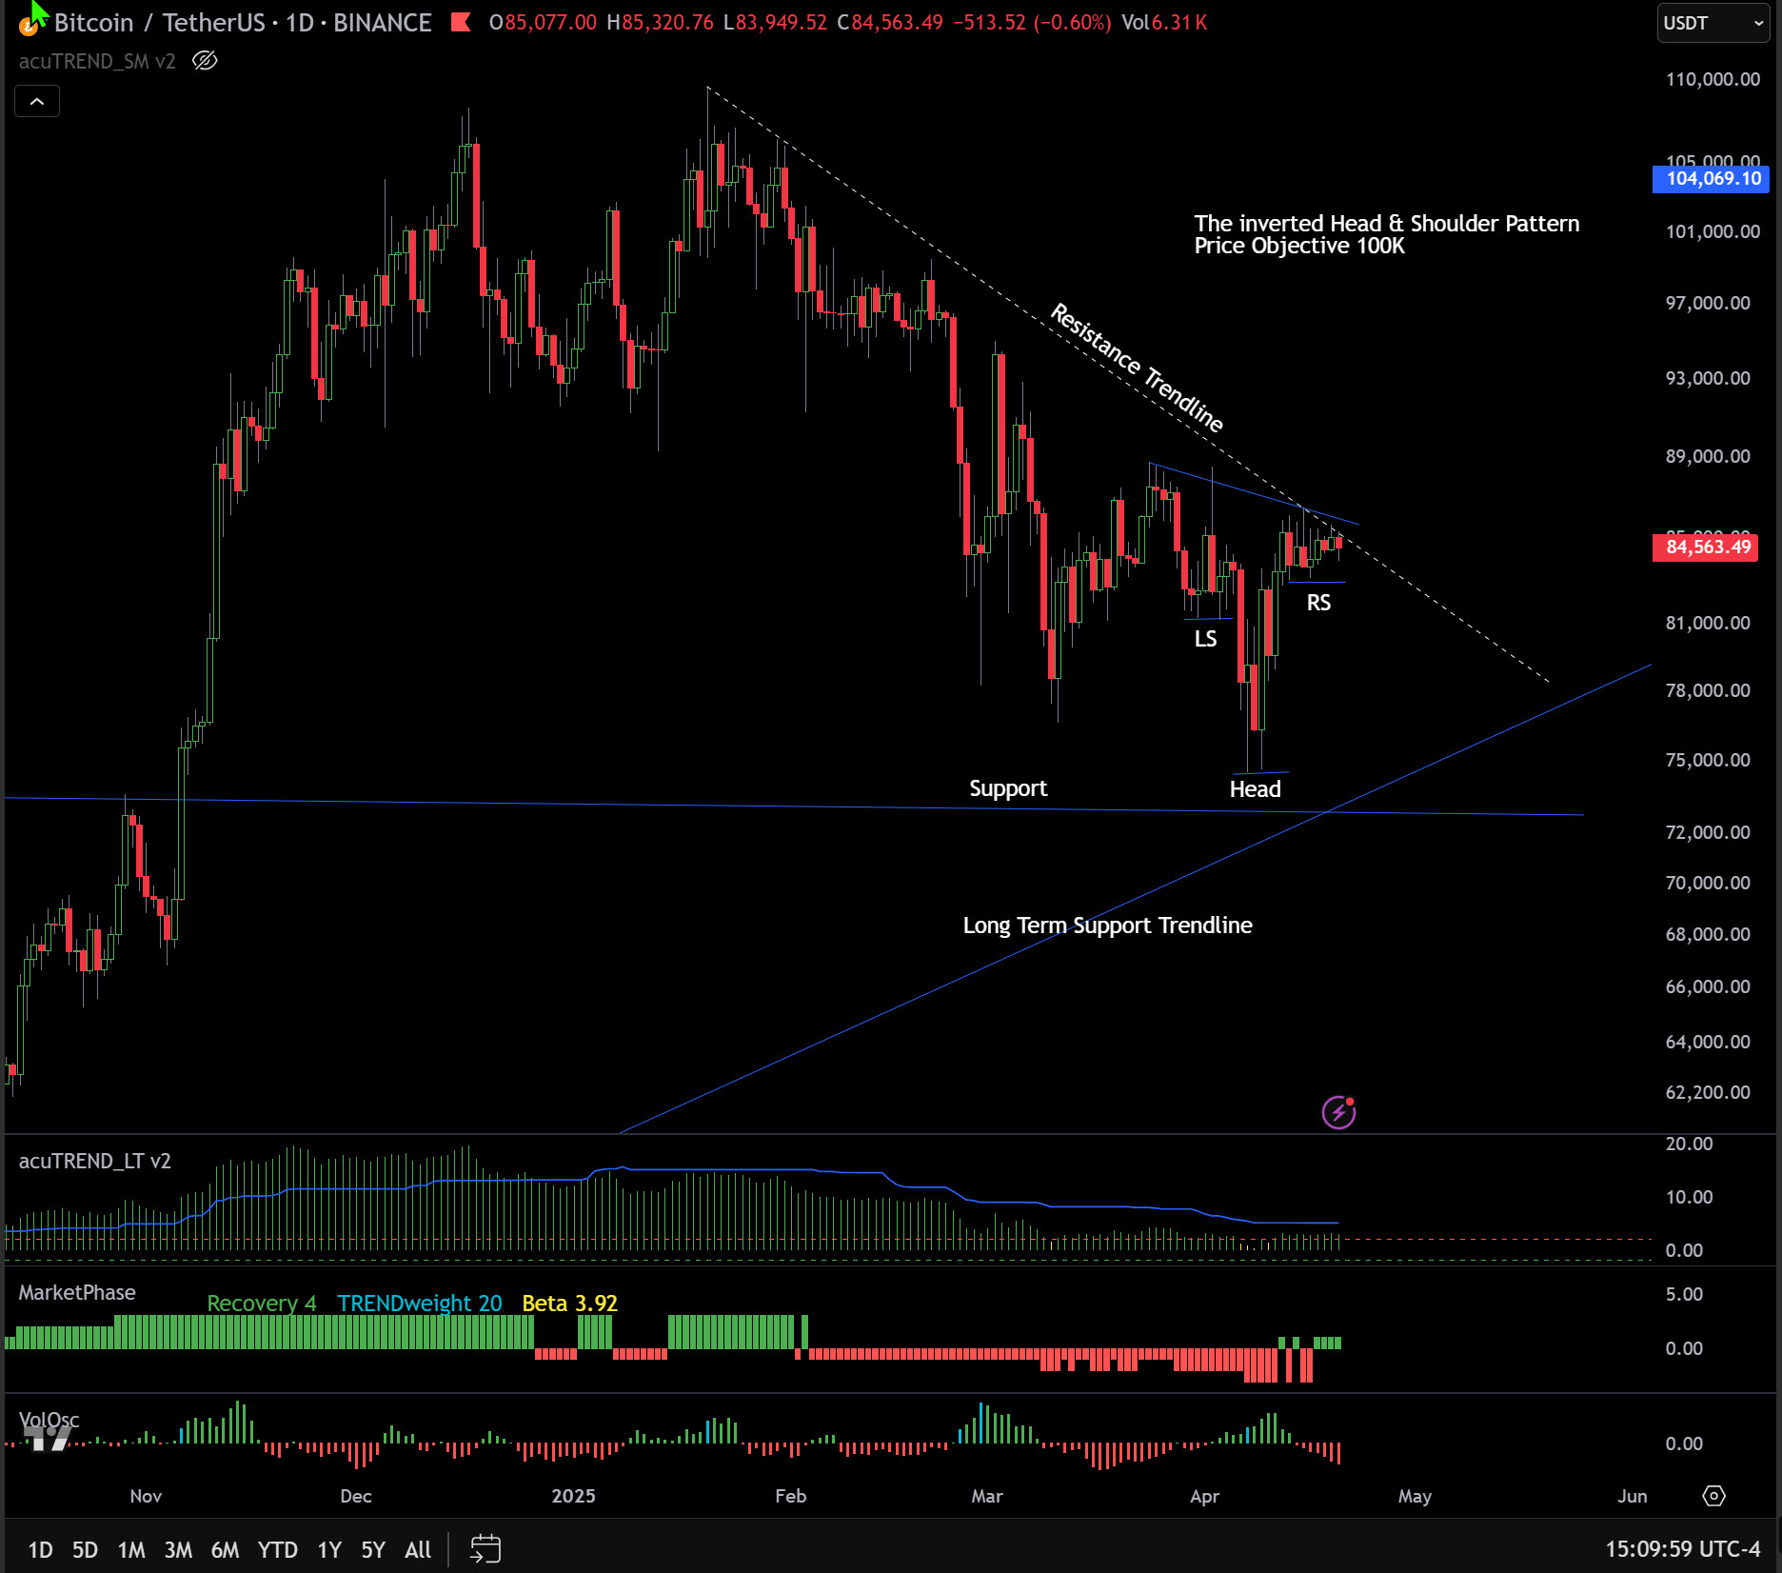Collapse the legend using the chevron button
Screen dimensions: 1782x1573
coord(36,100)
